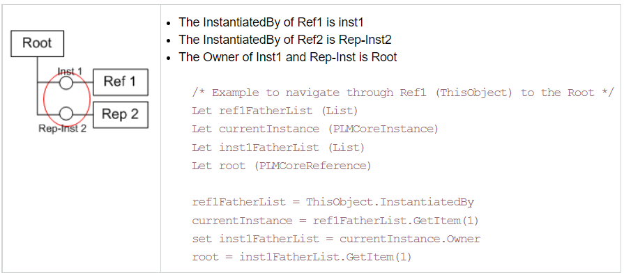Click the ThisObject.InstantiatedBy assignment line
This screenshot has height=275, width=624.
coord(333,203)
